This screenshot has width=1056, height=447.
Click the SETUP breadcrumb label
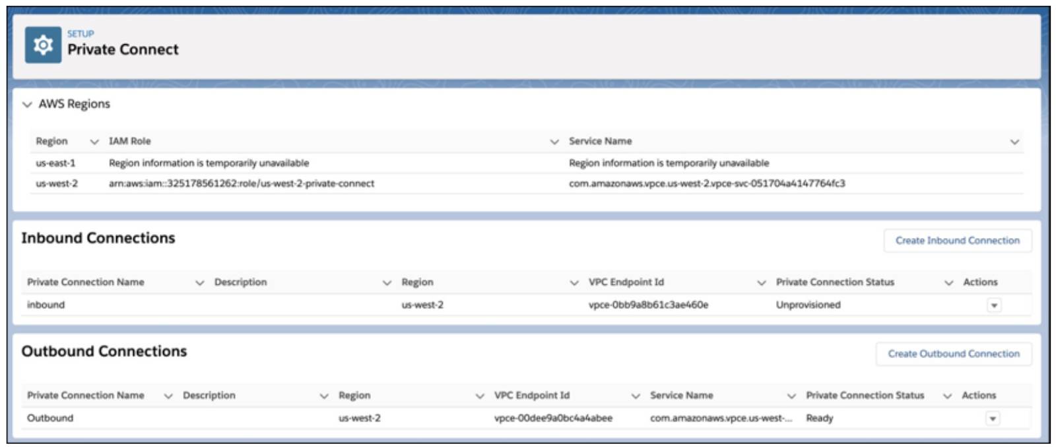pos(81,34)
